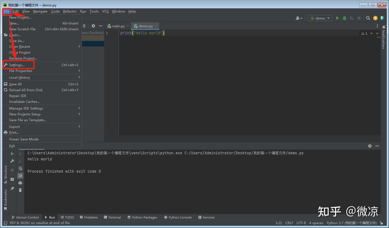389x228 pixels.
Task: Click the print icon in run panel
Action: click(x=20, y=183)
